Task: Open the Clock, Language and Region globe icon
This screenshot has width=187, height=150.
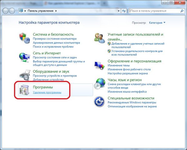Action: [x=99, y=84]
